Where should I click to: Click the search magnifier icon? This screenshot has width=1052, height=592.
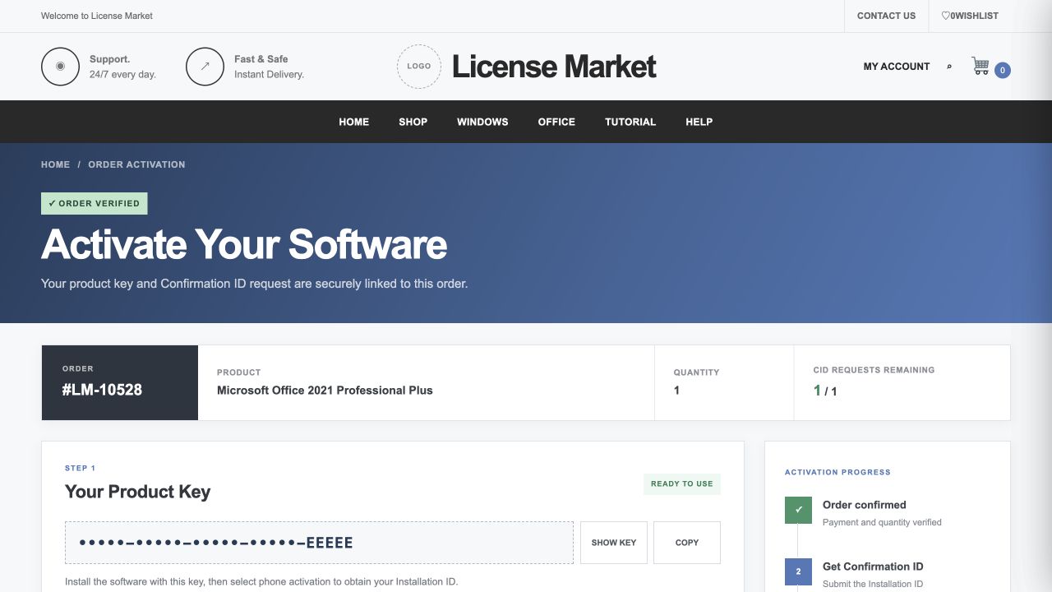(x=949, y=67)
